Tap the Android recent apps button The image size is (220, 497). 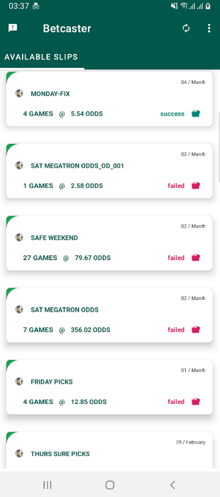[x=48, y=485]
